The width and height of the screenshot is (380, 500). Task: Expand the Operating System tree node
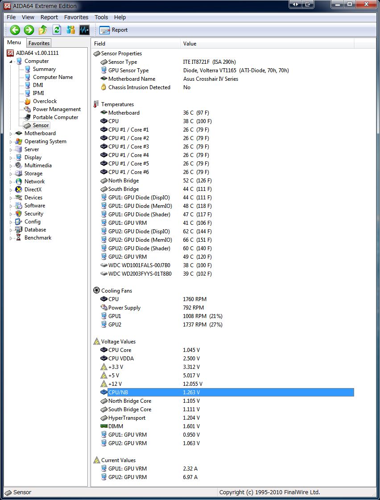pos(11,141)
